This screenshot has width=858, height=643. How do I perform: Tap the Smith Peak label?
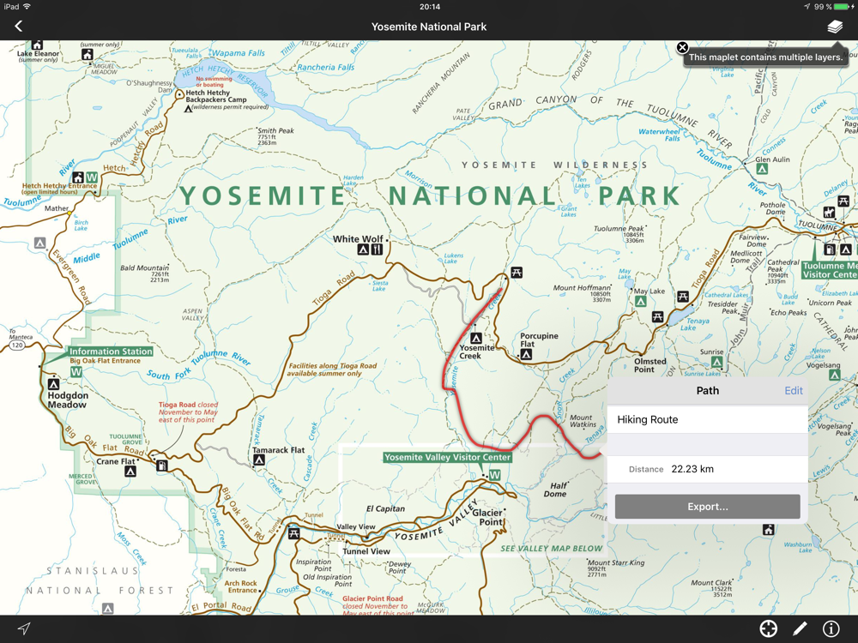coord(275,130)
